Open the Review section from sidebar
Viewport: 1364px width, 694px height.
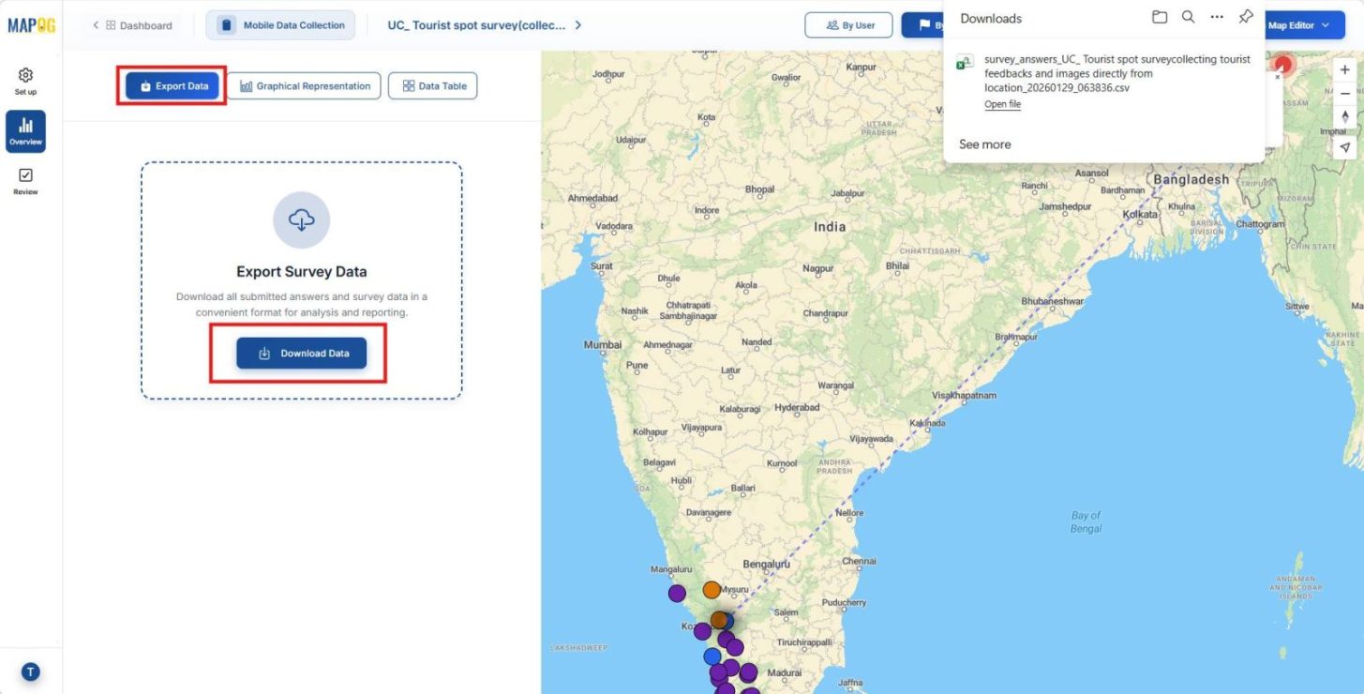[x=25, y=181]
